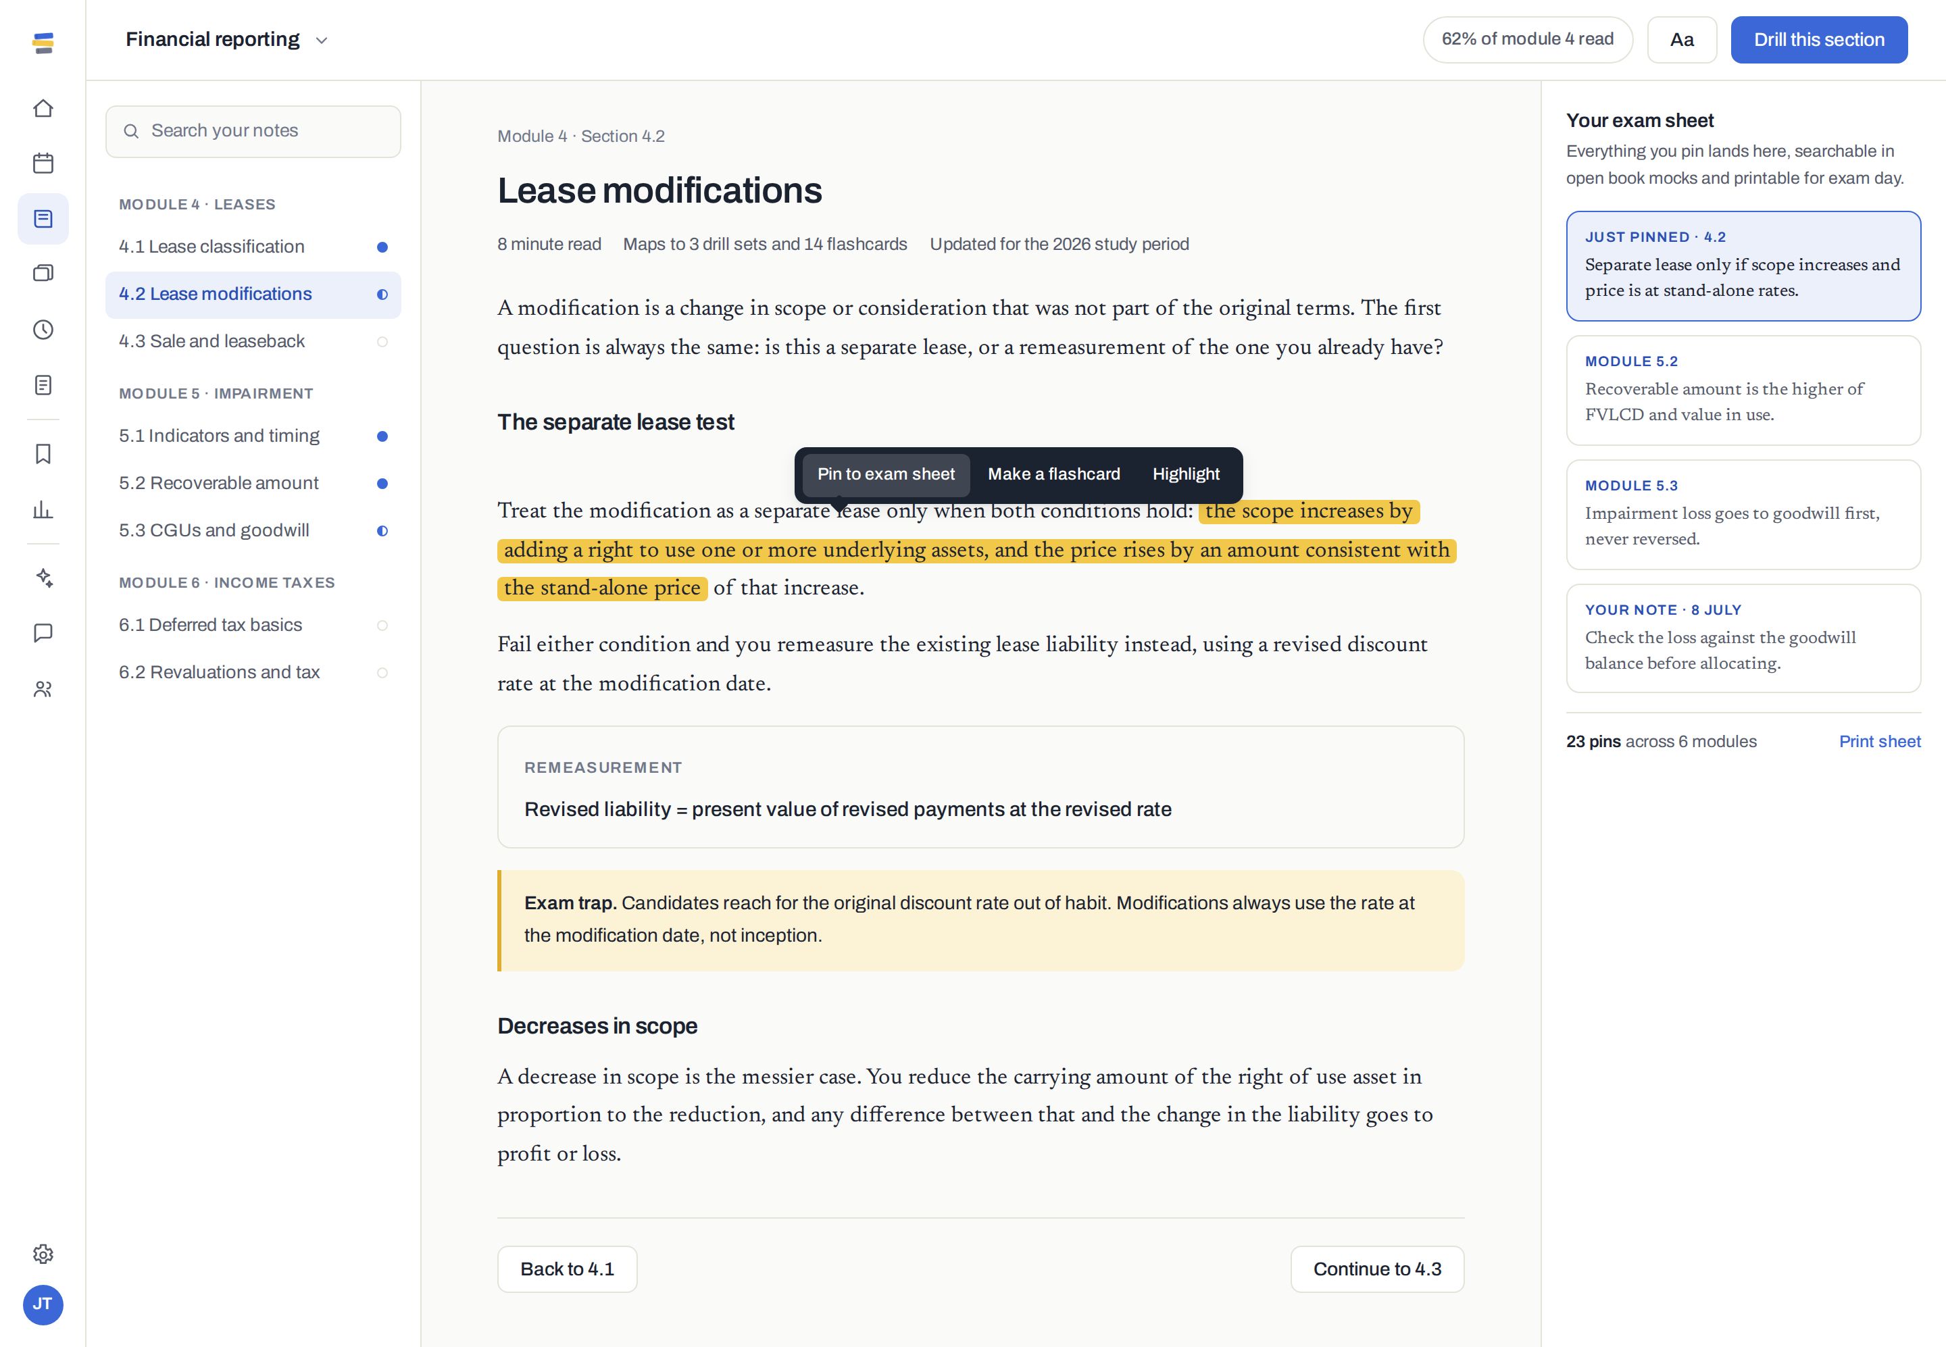Open 5.2 Recoverable amount section

[x=253, y=484]
